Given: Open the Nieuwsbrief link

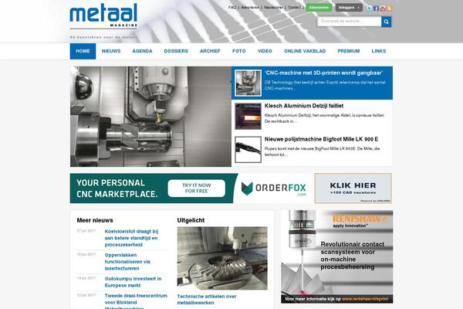Looking at the screenshot, I should (273, 7).
